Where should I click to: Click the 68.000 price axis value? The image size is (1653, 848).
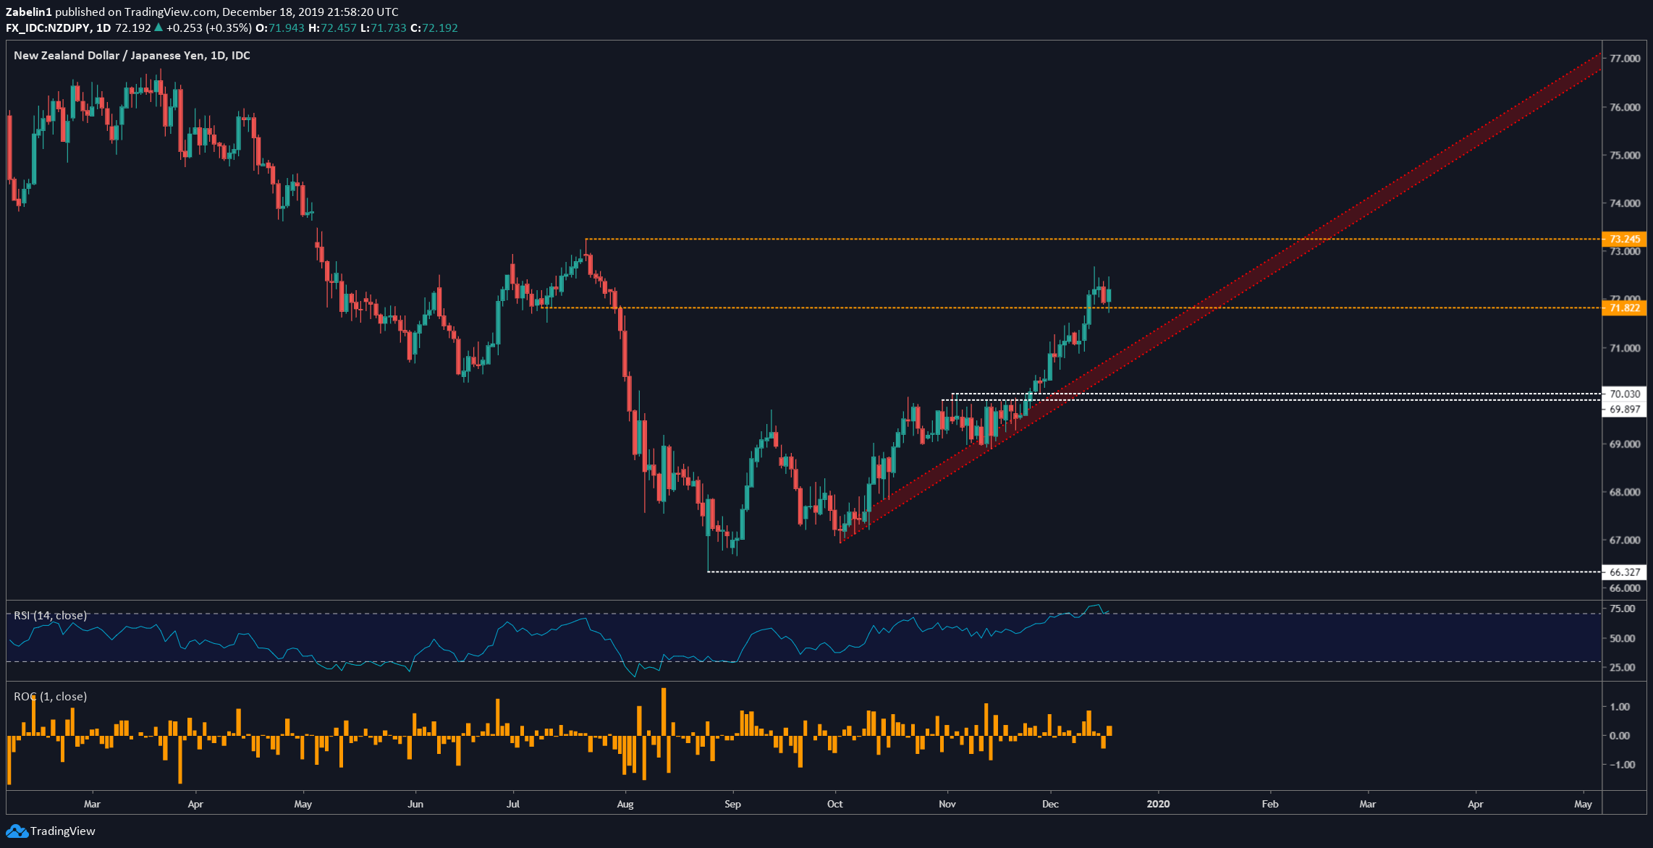(x=1625, y=492)
